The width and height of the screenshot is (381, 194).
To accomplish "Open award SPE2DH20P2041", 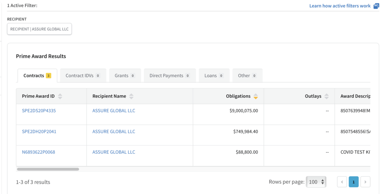I will click(x=39, y=132).
